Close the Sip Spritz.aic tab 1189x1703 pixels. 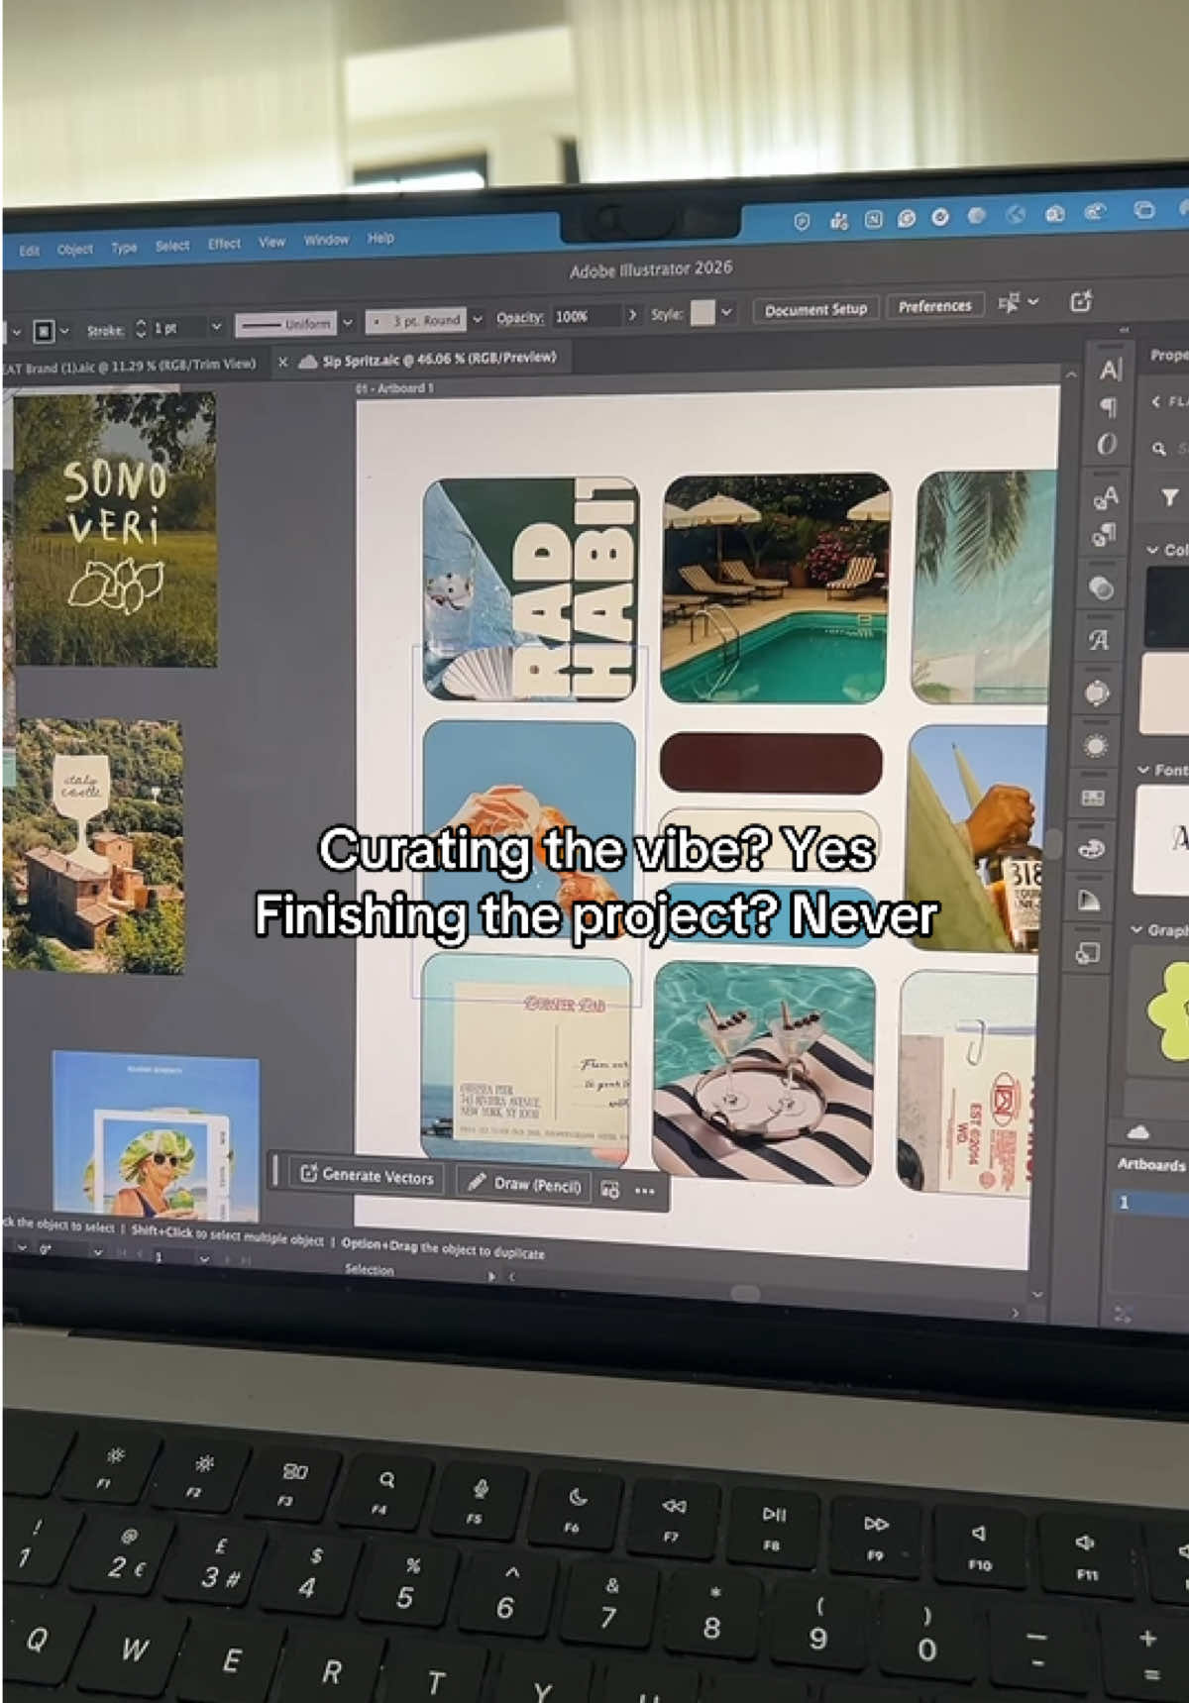tap(282, 363)
